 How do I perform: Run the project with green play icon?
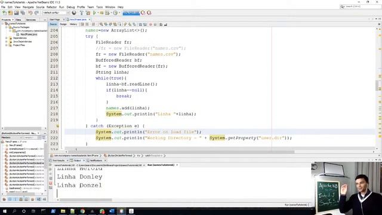(x=94, y=13)
